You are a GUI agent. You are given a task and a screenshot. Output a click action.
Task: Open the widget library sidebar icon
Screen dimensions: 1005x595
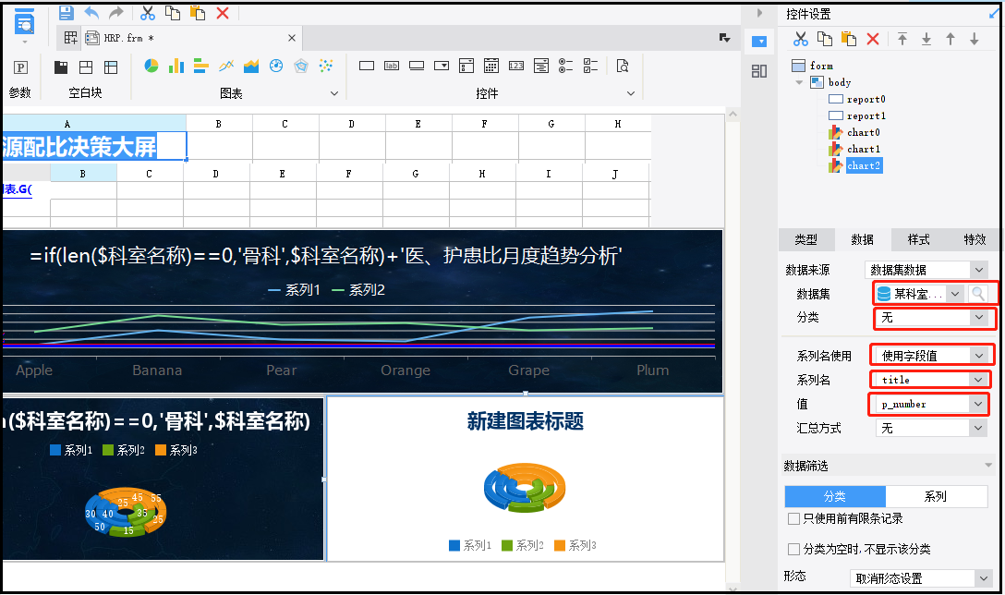(759, 71)
